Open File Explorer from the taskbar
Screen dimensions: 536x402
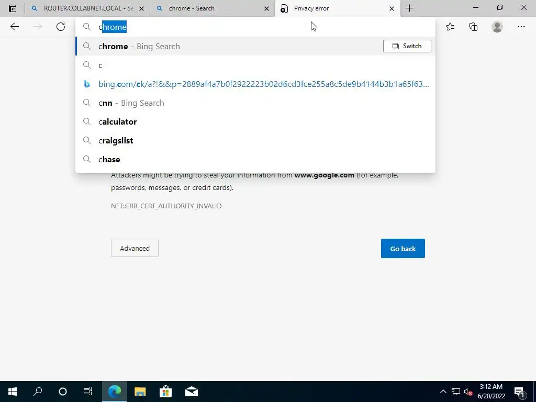[x=140, y=392]
